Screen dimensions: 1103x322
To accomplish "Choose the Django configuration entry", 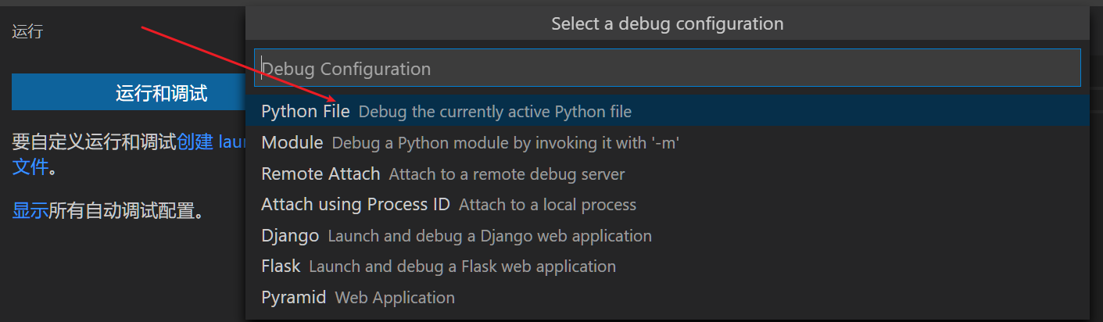I will coord(290,235).
